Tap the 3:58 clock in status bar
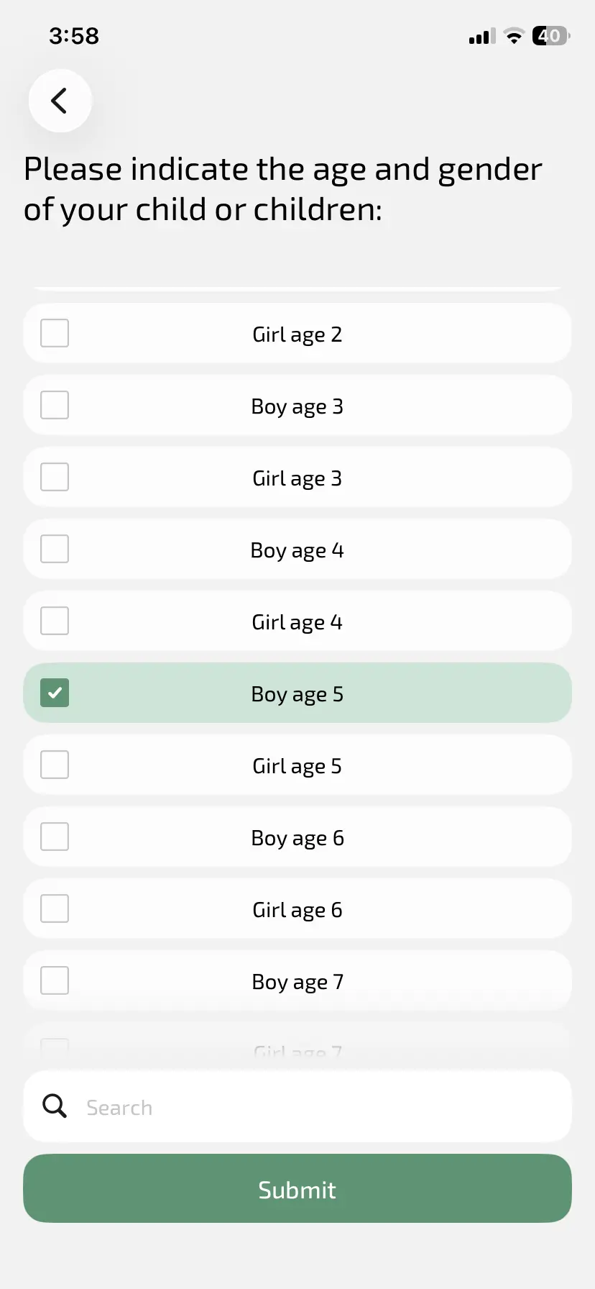Viewport: 595px width, 1289px height. (74, 35)
